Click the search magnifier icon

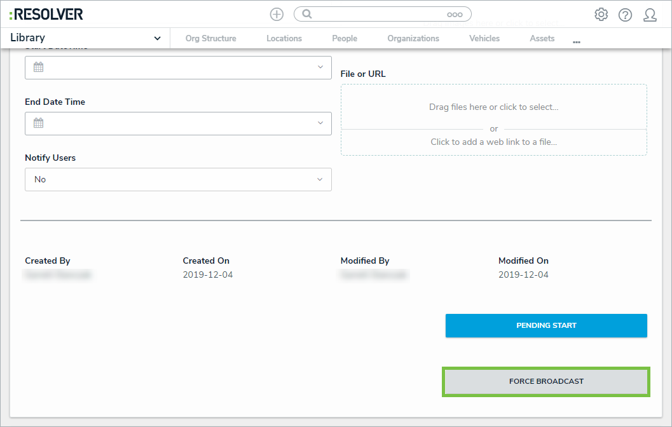(307, 14)
